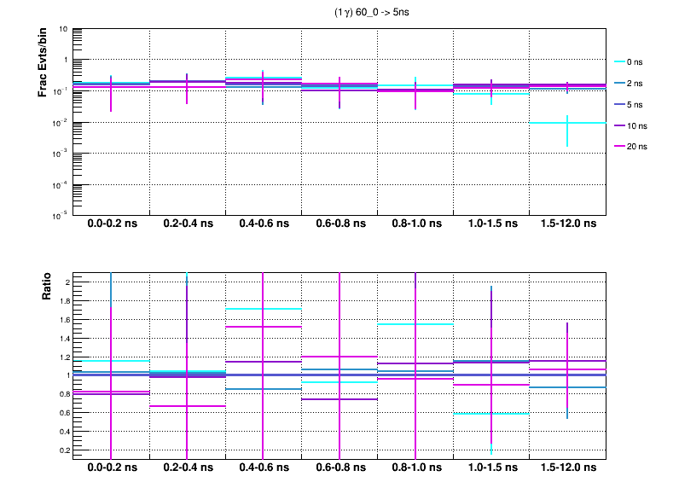This screenshot has height=488, width=679.
Task: Click upper plot's "0.0-0.2 ns" bin label
Action: tap(112, 224)
